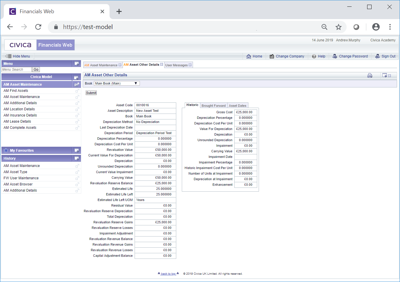Close the User Messages tab
The height and width of the screenshot is (282, 400).
pos(190,65)
